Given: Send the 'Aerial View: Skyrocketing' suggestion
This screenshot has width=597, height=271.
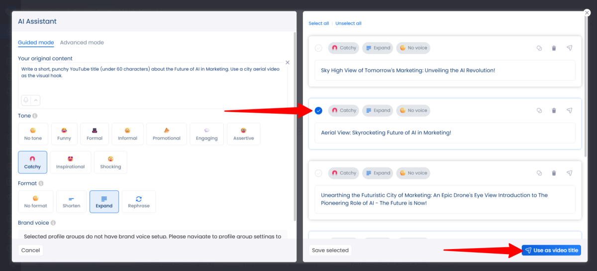Looking at the screenshot, I should coord(570,111).
